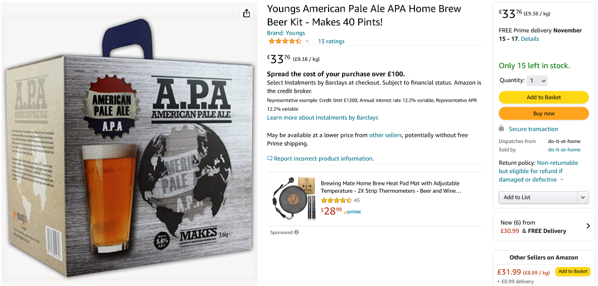Open Learn more about Instalments by Barclays
Viewport: 598px width, 286px height.
tap(322, 118)
